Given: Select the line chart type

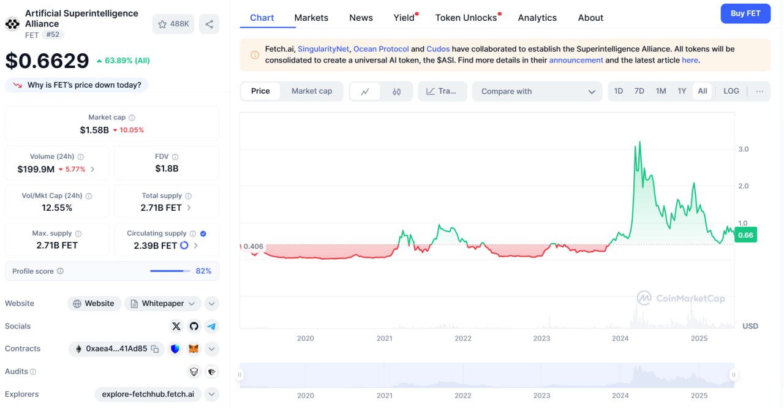Looking at the screenshot, I should 365,91.
